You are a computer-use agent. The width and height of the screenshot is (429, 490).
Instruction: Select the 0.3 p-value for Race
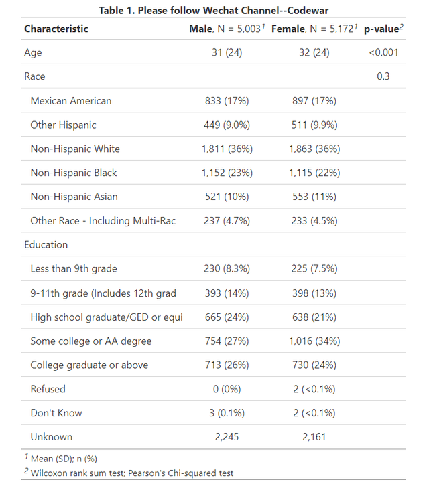coord(383,76)
